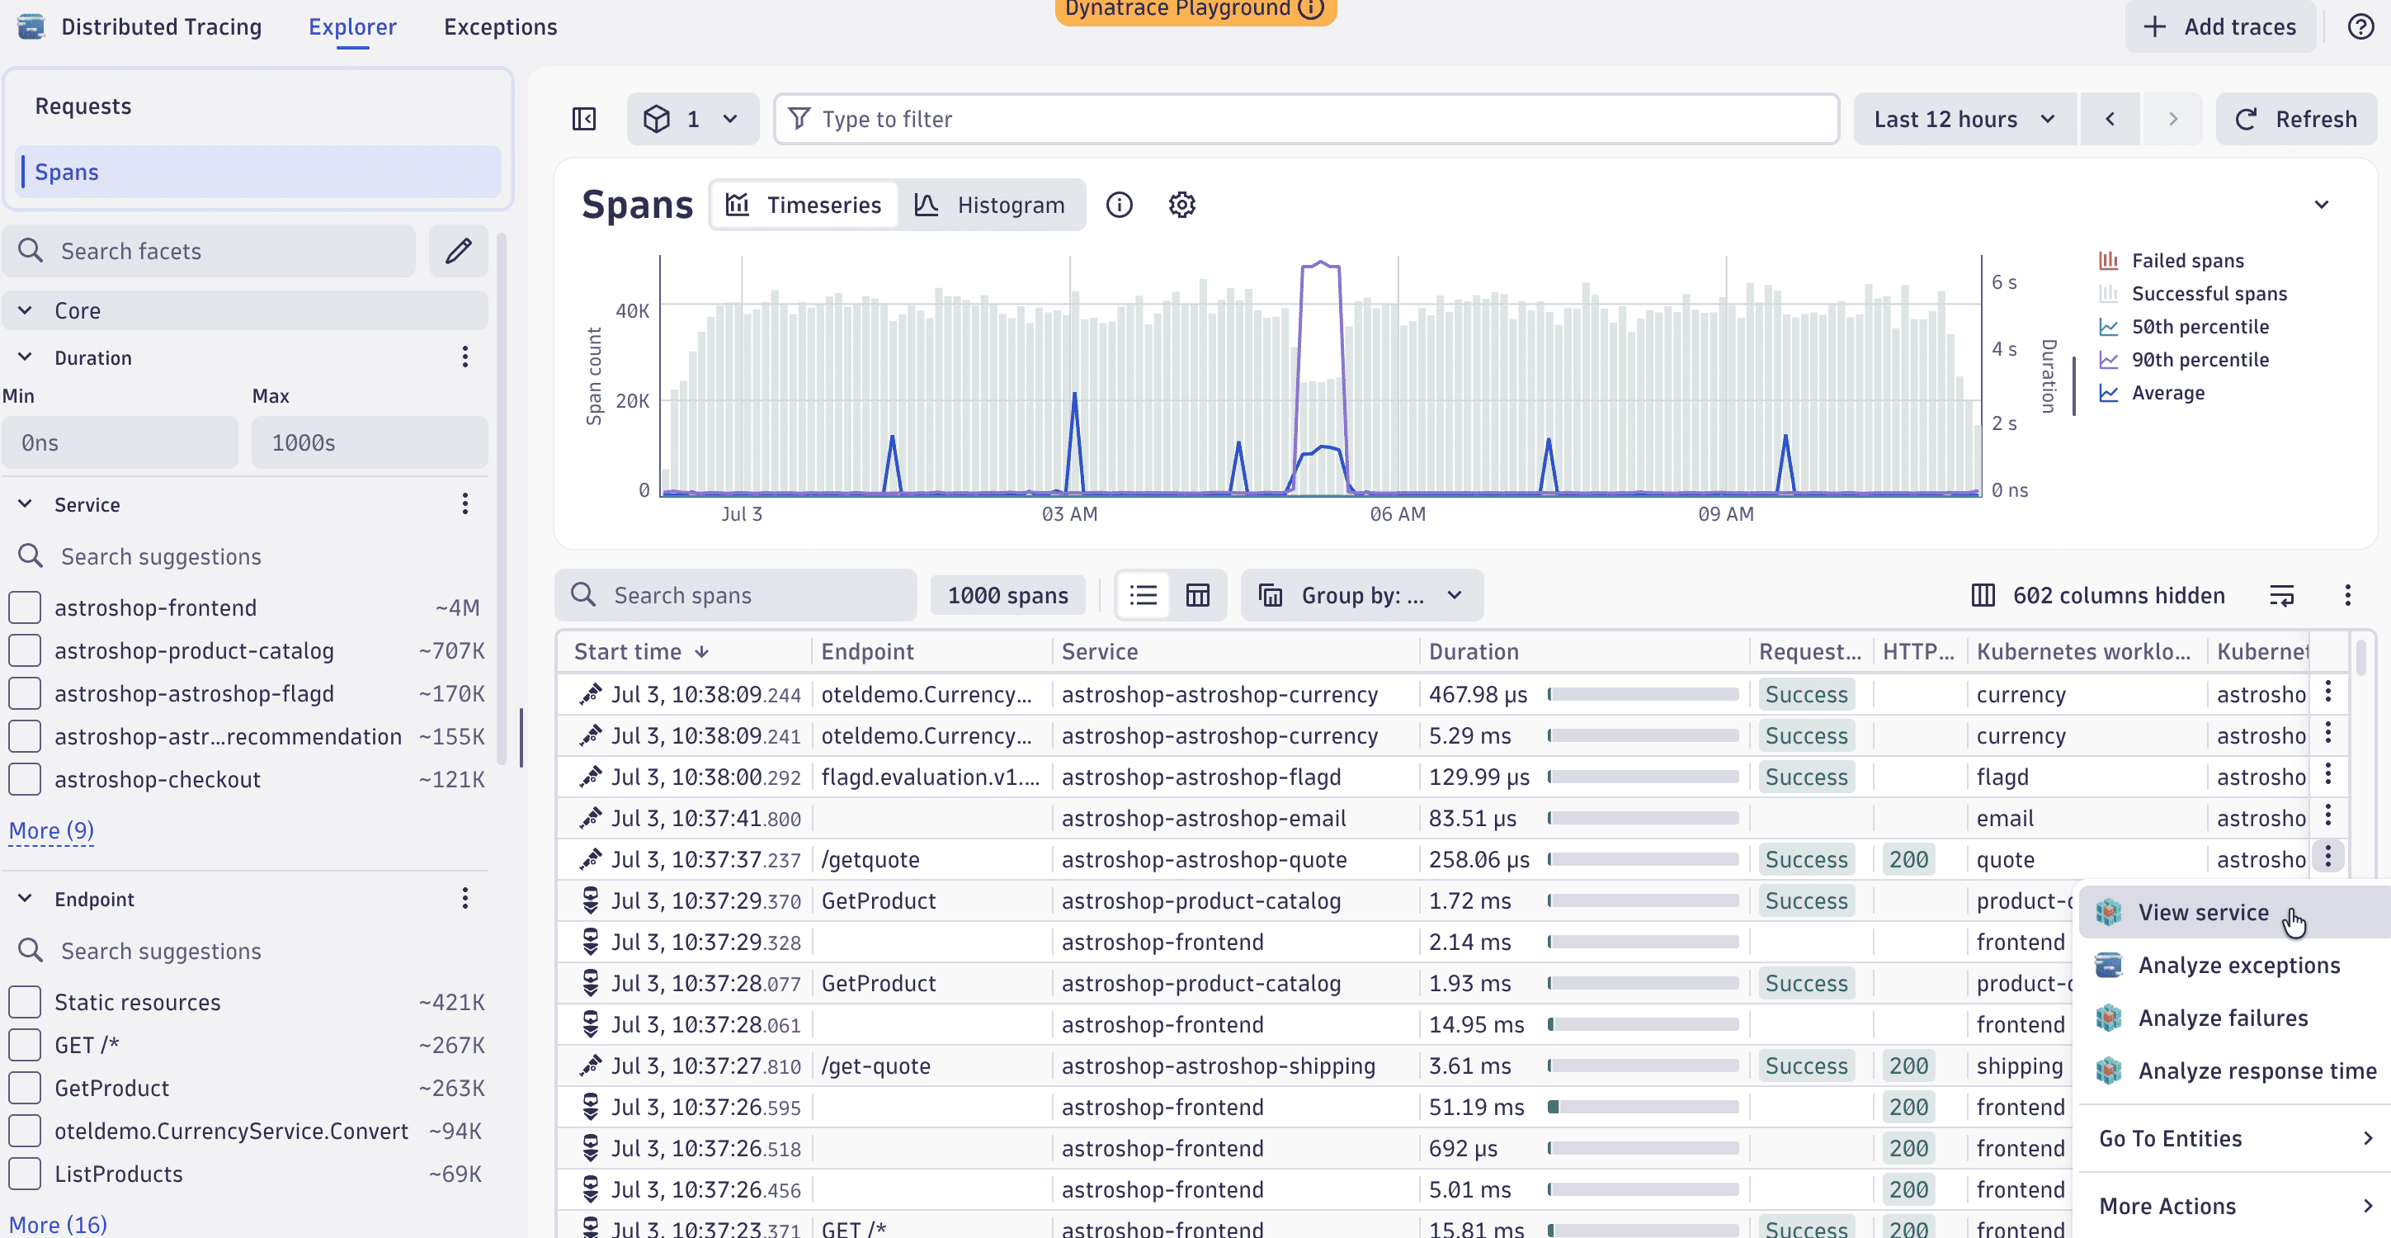Go to next time frame
The height and width of the screenshot is (1238, 2391).
[2172, 119]
